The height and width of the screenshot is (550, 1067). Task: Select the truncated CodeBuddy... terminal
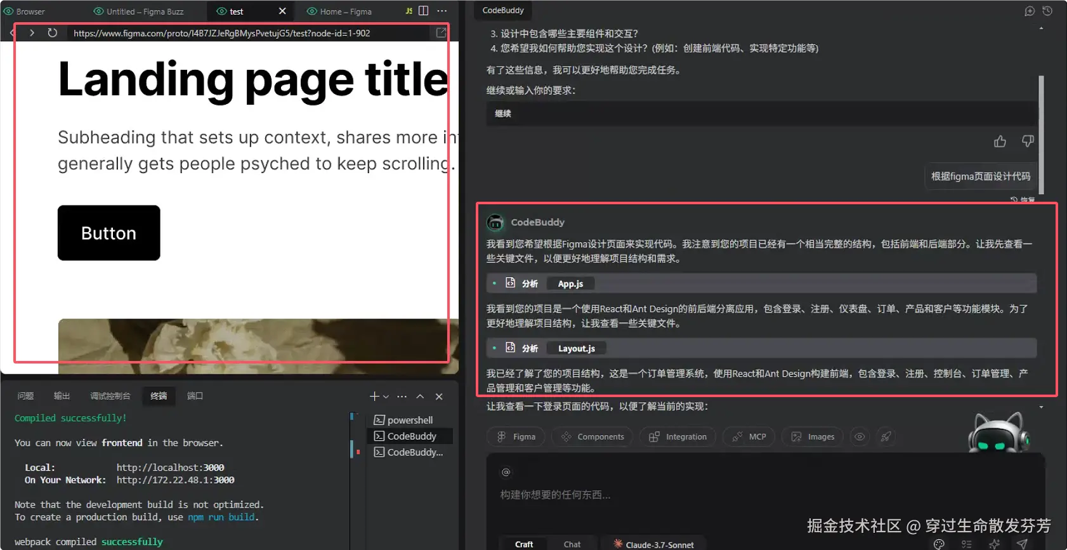click(x=410, y=452)
